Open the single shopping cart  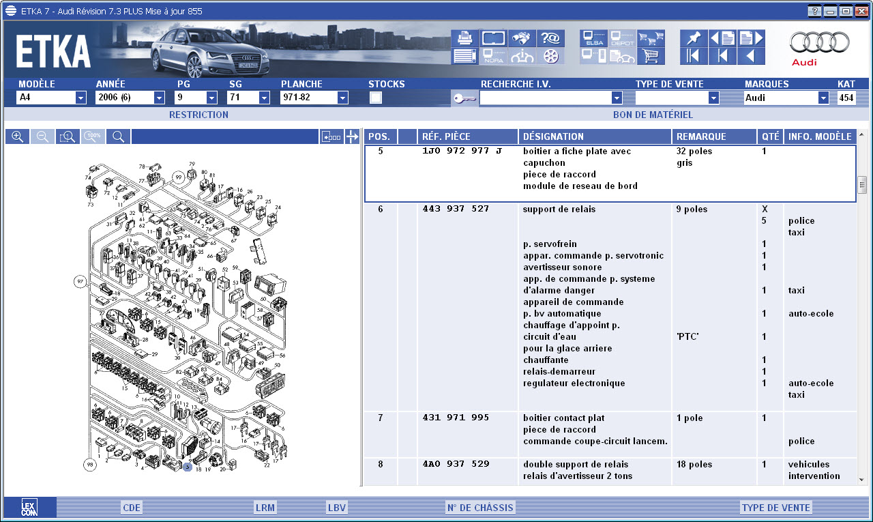[x=651, y=56]
